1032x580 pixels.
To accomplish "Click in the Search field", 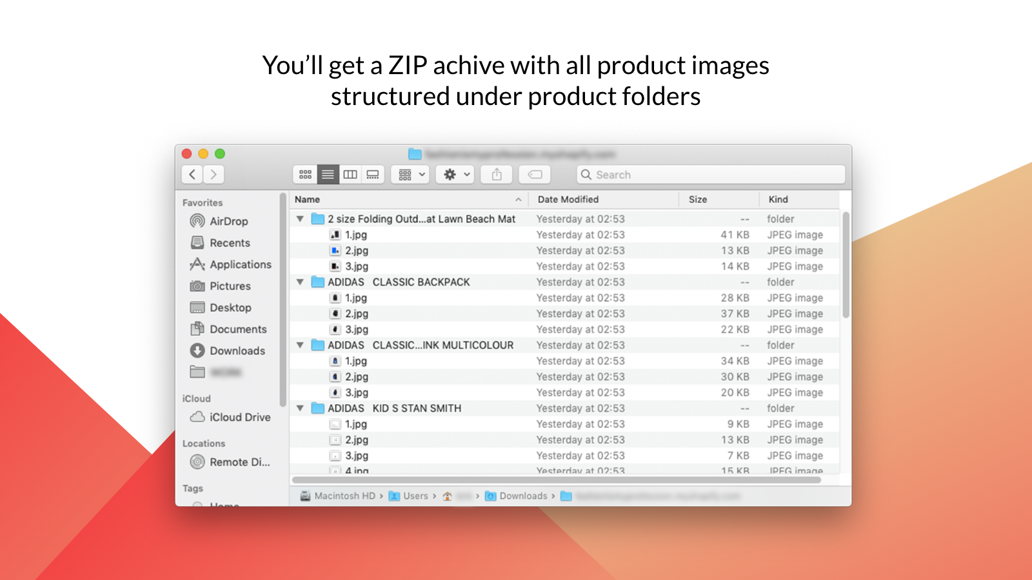I will (x=711, y=175).
